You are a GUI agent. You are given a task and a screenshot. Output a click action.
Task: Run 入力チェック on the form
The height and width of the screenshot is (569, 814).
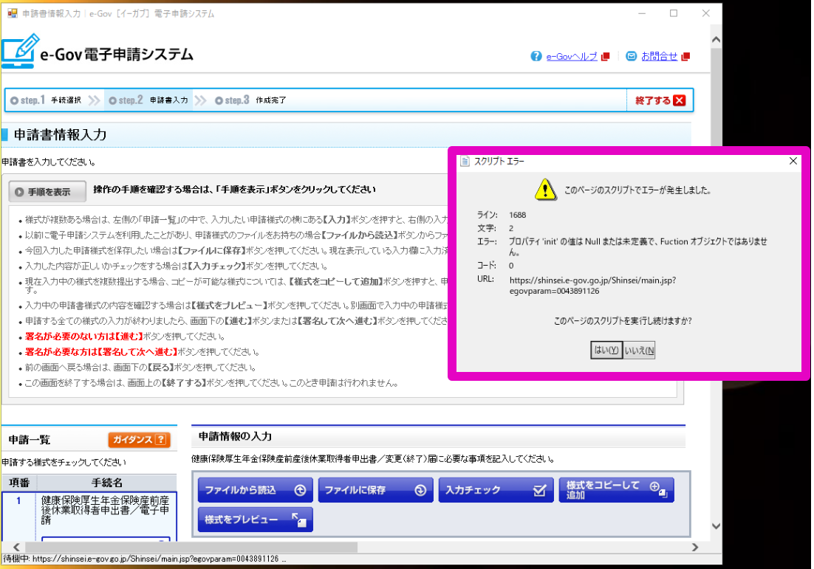click(496, 490)
